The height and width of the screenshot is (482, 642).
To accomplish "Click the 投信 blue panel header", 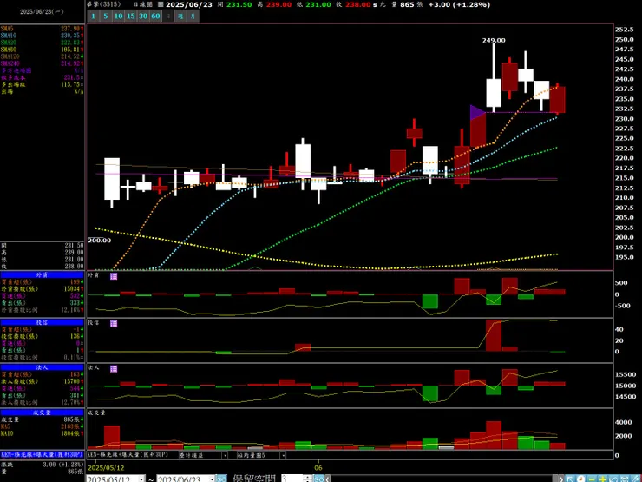I will coord(43,322).
